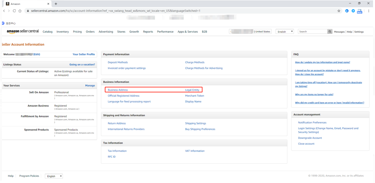Open RFC ID
The width and height of the screenshot is (375, 183).
[x=112, y=156]
